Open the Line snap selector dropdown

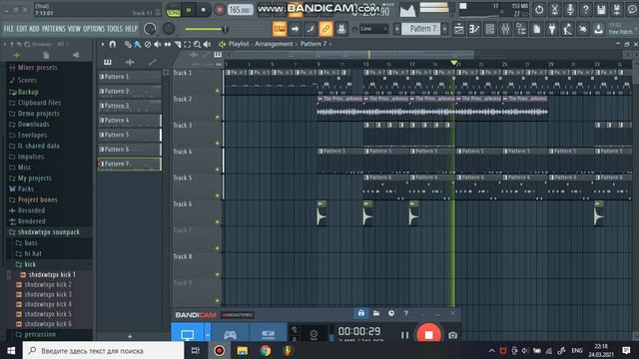point(374,29)
